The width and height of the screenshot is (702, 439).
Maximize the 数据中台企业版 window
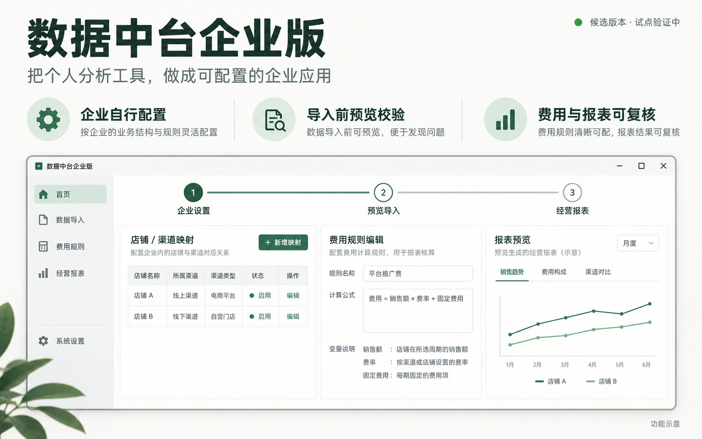[x=641, y=166]
